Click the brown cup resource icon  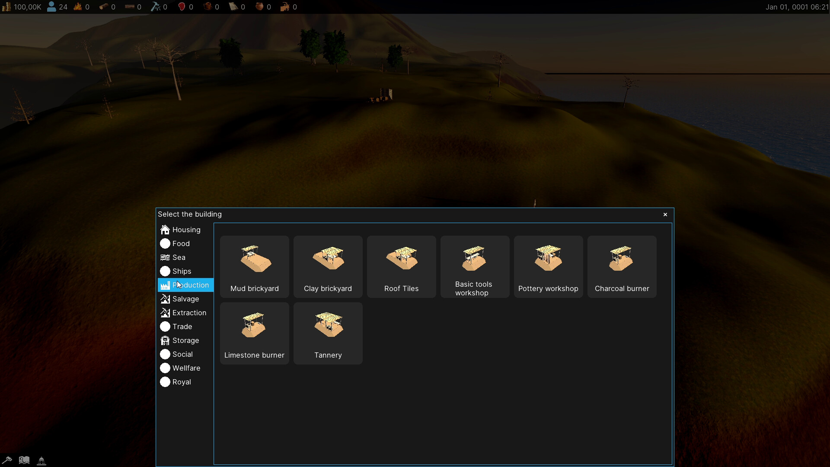tap(207, 7)
